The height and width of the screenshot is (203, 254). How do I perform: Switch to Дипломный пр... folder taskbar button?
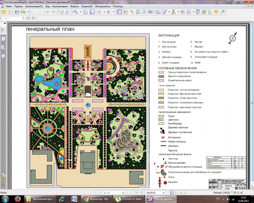(40, 199)
